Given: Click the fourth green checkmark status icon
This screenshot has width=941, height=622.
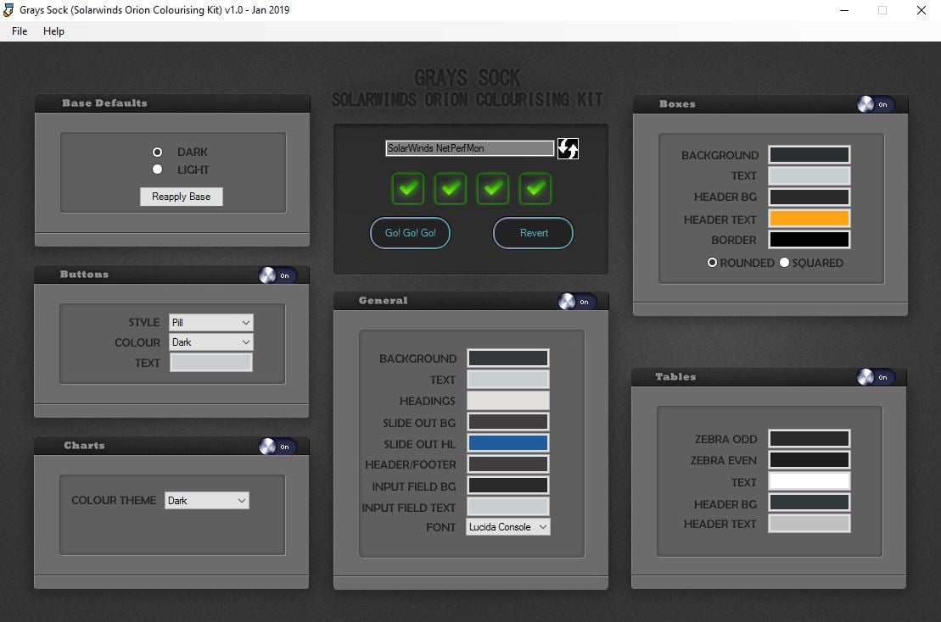Looking at the screenshot, I should [535, 188].
